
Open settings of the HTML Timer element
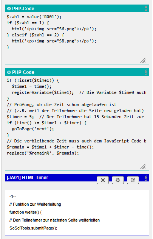(x=118, y=180)
